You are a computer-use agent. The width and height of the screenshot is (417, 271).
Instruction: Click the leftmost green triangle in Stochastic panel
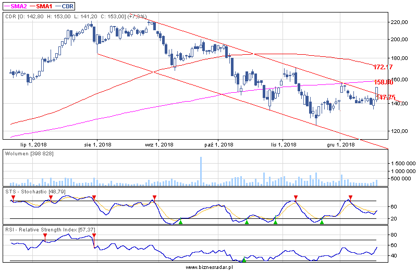tap(181, 221)
